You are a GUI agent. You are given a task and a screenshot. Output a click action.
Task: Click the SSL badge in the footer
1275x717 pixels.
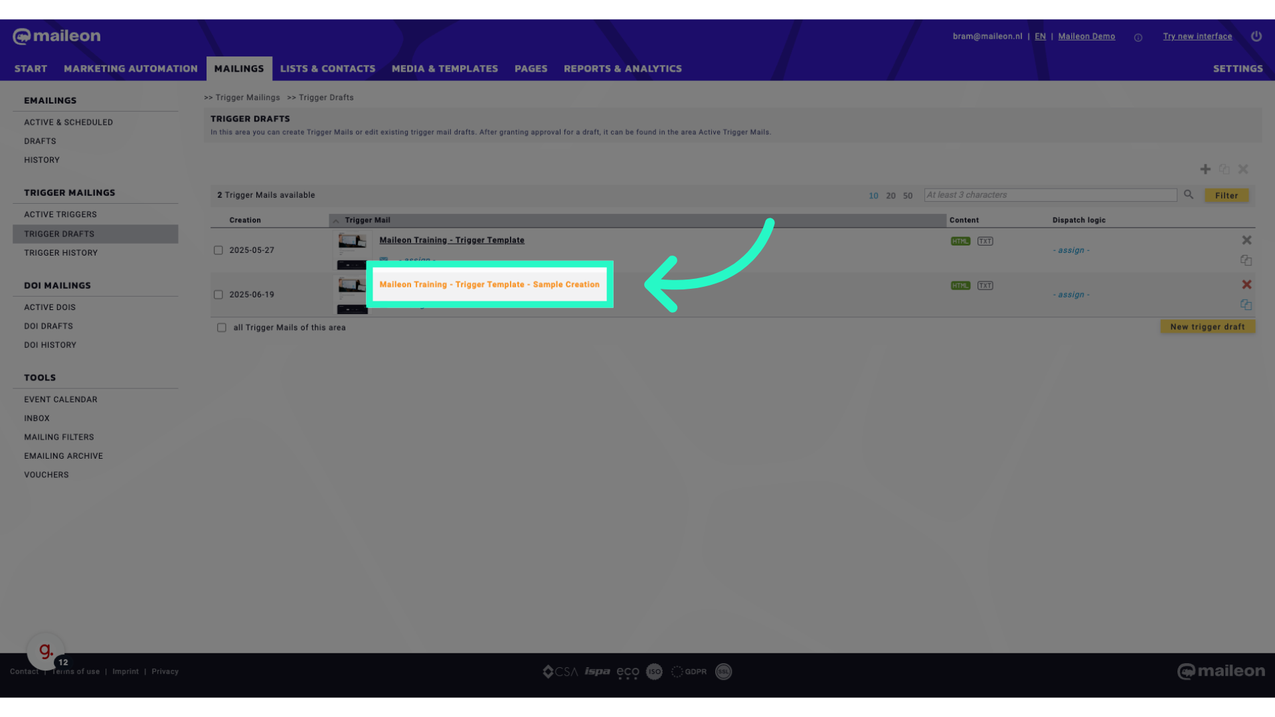[723, 672]
